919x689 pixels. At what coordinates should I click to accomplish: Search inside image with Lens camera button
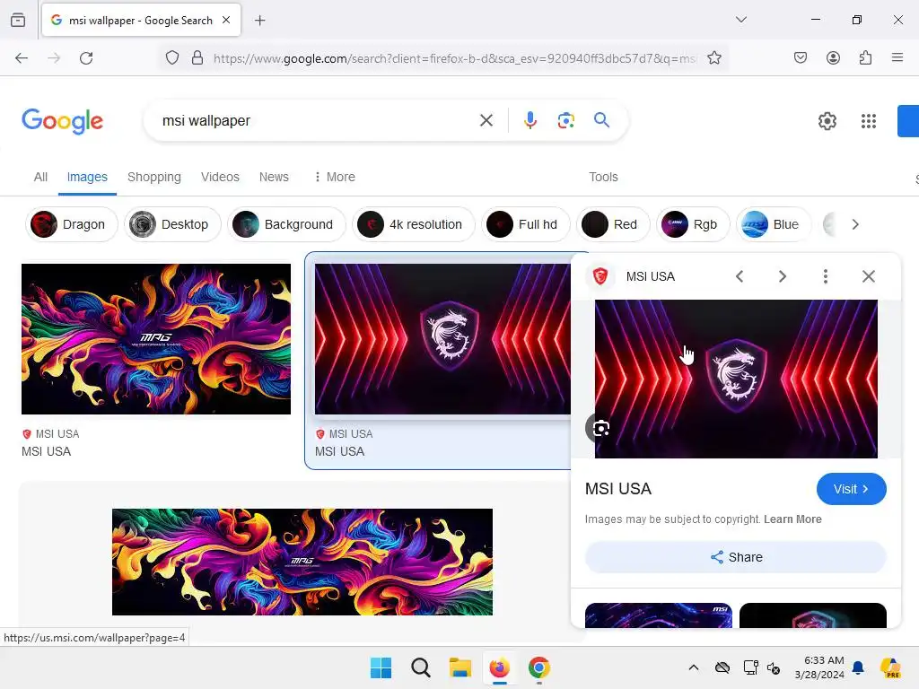pyautogui.click(x=600, y=428)
